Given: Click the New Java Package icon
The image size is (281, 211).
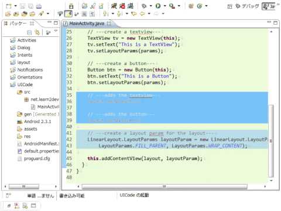Looking at the screenshot, I should pos(191,6).
